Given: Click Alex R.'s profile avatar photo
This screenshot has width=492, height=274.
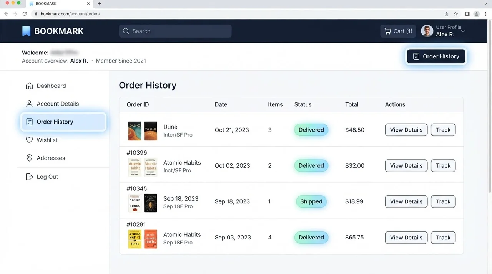Looking at the screenshot, I should click(x=427, y=31).
